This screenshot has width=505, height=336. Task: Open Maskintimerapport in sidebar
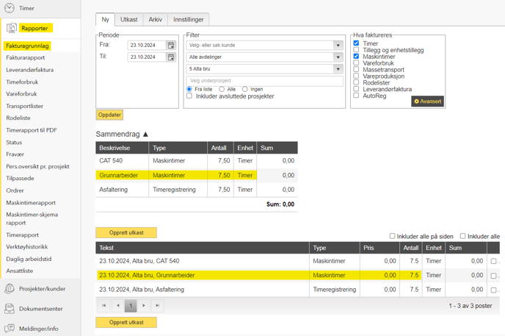click(x=31, y=203)
